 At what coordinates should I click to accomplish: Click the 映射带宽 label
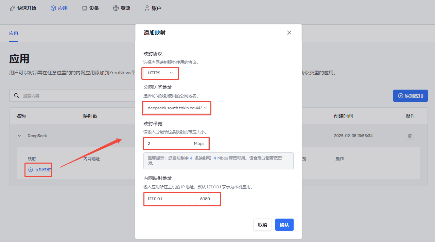point(153,123)
